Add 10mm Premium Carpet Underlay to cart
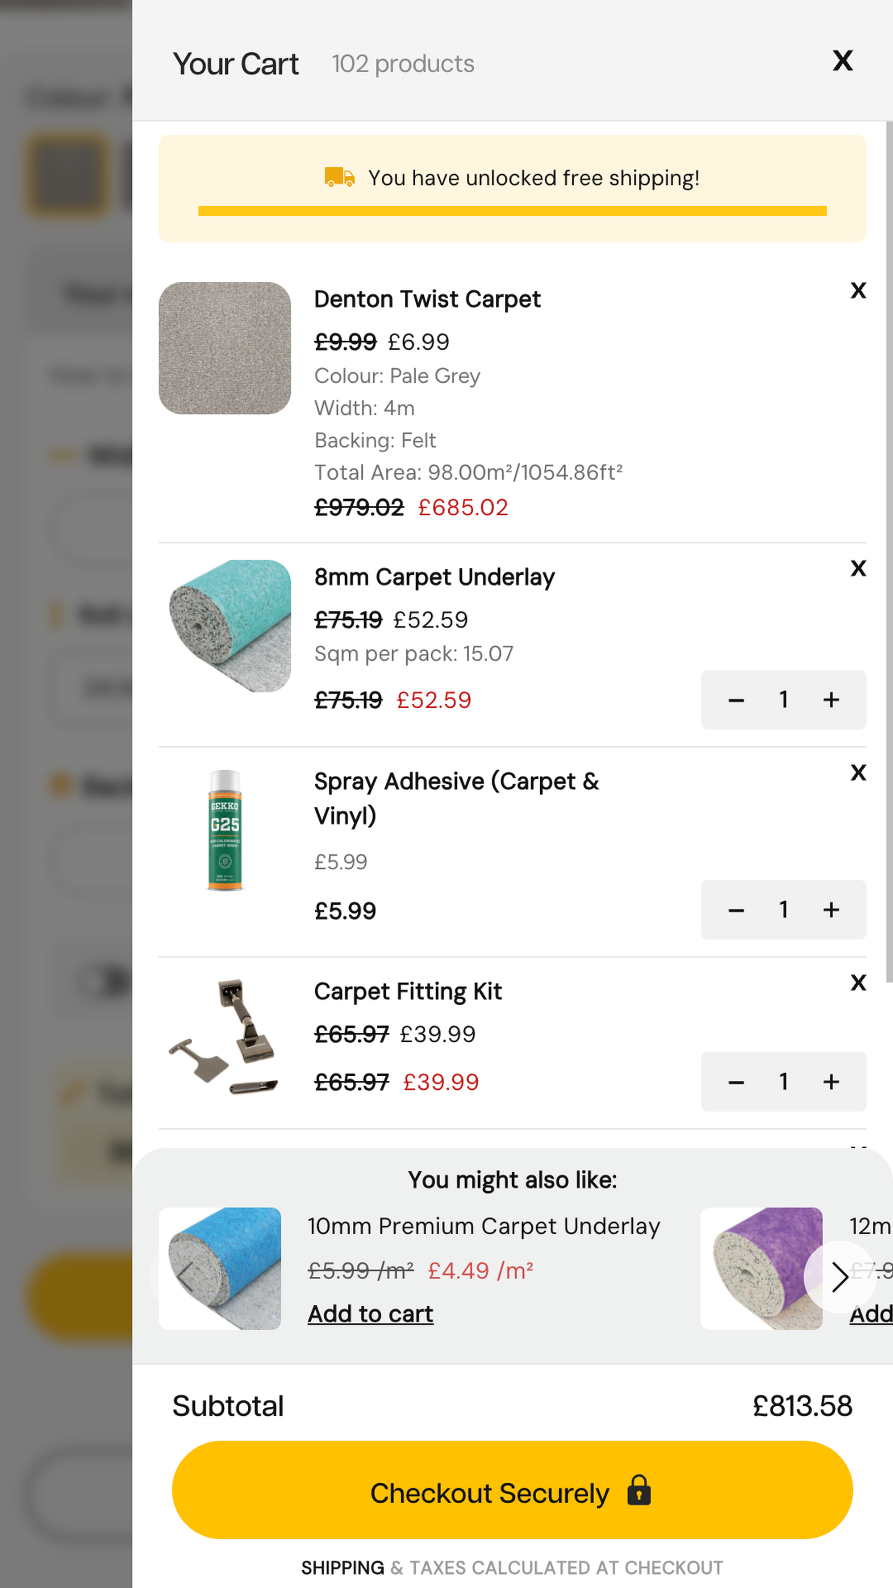The image size is (893, 1588). [371, 1314]
